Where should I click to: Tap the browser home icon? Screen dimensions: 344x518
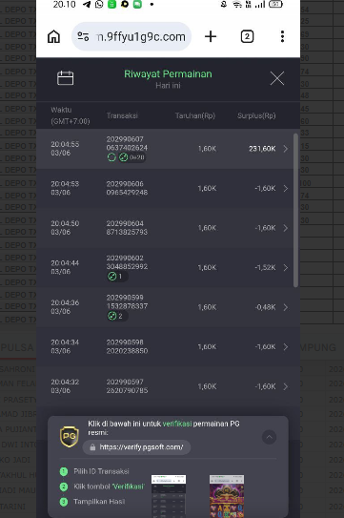point(53,36)
